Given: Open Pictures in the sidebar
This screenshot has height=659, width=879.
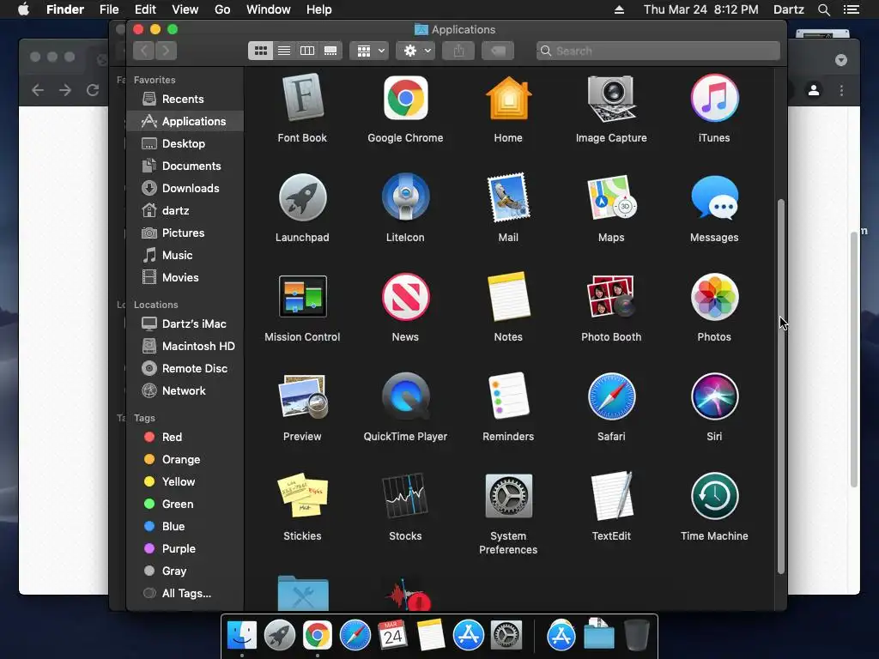Looking at the screenshot, I should (x=185, y=233).
